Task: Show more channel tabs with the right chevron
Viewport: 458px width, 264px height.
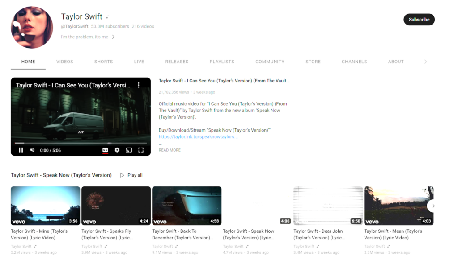Action: [426, 62]
